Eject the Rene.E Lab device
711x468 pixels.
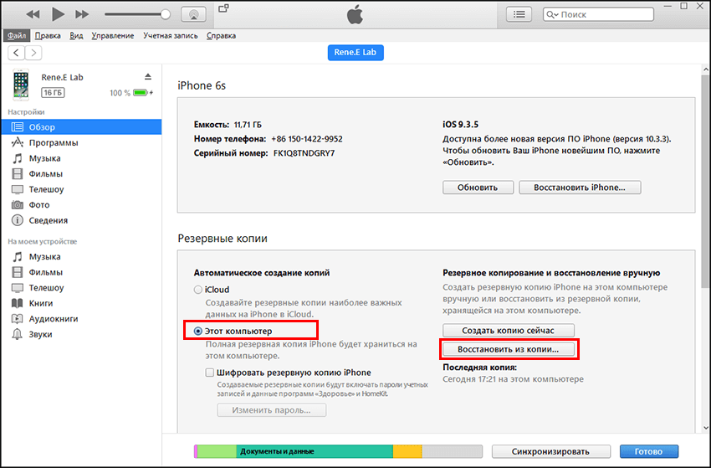tap(148, 76)
